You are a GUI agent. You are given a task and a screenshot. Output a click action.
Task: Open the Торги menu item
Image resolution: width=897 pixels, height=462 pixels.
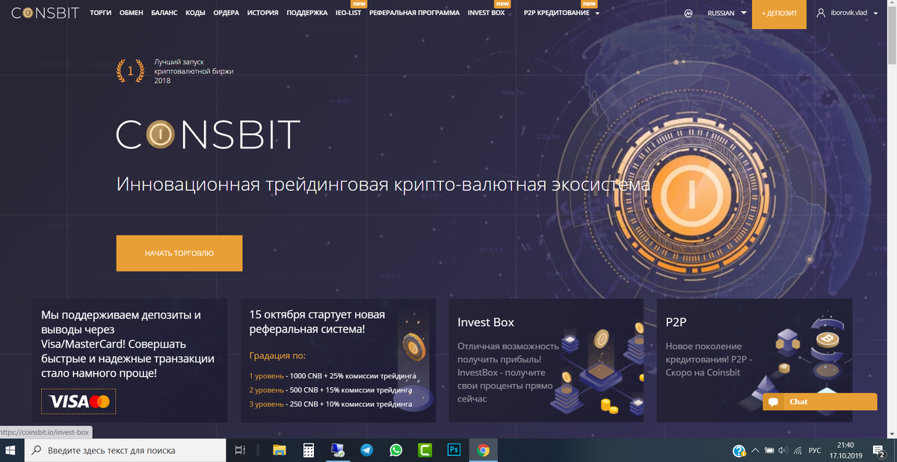tap(100, 13)
